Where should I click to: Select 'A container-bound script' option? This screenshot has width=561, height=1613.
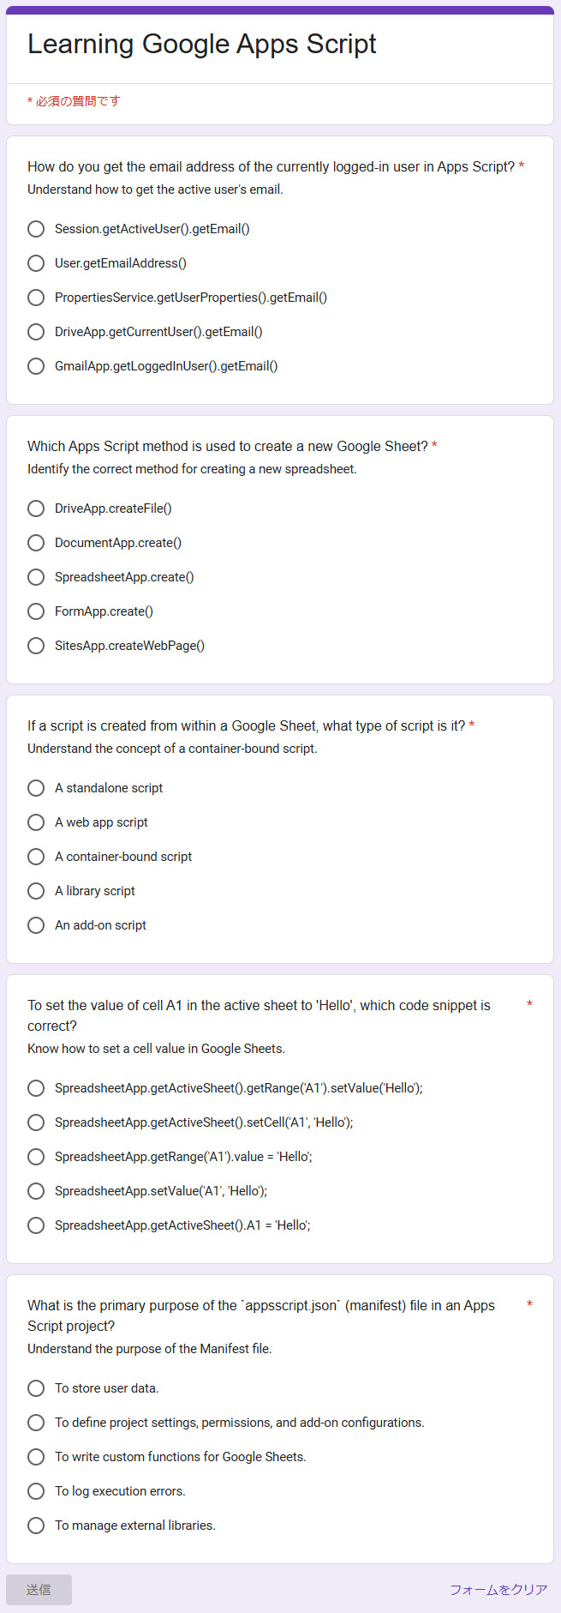[x=36, y=857]
